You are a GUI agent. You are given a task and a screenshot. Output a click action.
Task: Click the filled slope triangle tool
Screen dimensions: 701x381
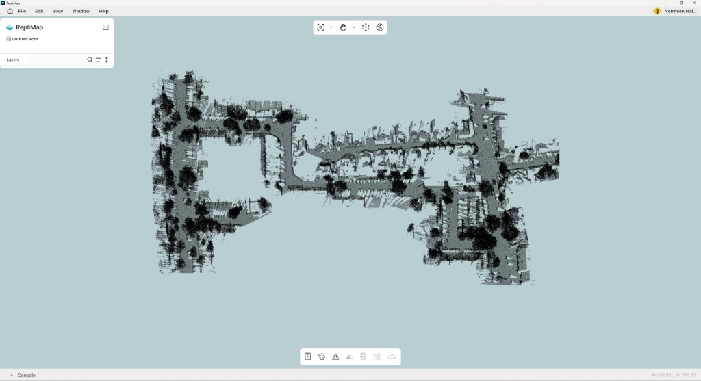[x=350, y=356]
